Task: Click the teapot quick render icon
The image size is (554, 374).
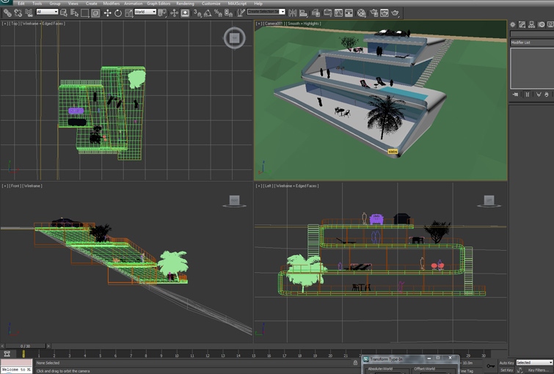Action: click(395, 12)
